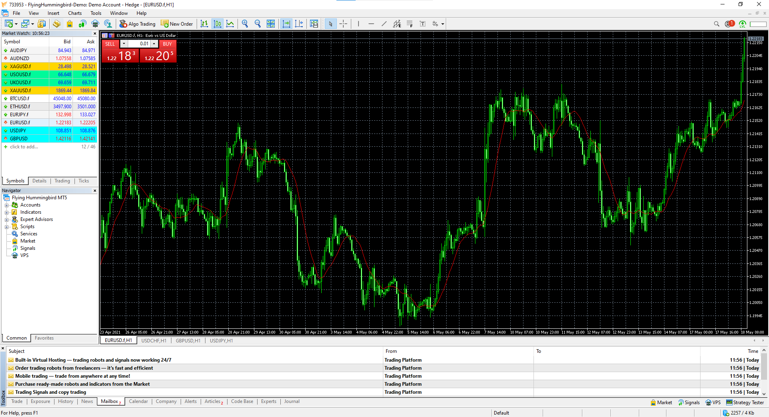Open 'Mobile trading' mailbox message
Screen dimensions: 769x417
pos(72,376)
